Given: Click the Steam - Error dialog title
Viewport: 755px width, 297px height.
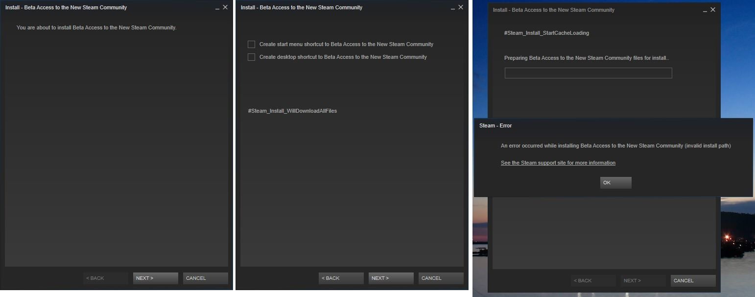Looking at the screenshot, I should [x=495, y=125].
